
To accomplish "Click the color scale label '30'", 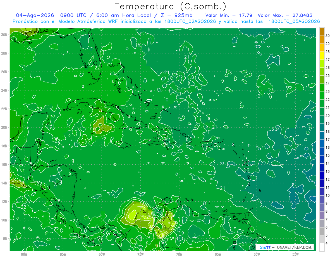I will [x=328, y=36].
